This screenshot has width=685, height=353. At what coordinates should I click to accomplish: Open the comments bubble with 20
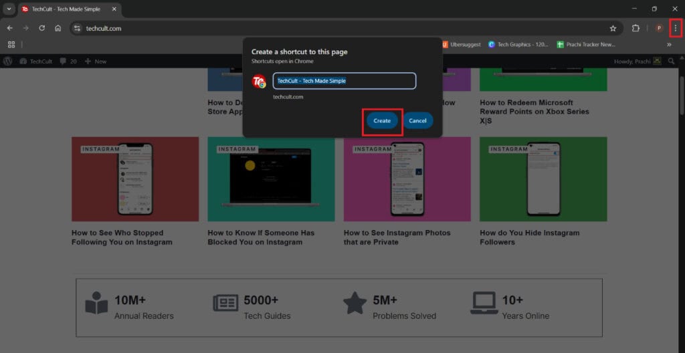tap(68, 61)
